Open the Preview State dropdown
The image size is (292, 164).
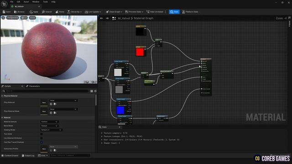(x=134, y=12)
